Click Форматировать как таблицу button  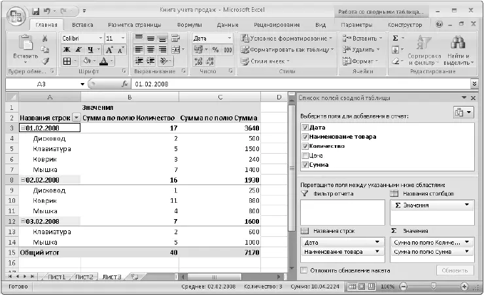point(287,50)
